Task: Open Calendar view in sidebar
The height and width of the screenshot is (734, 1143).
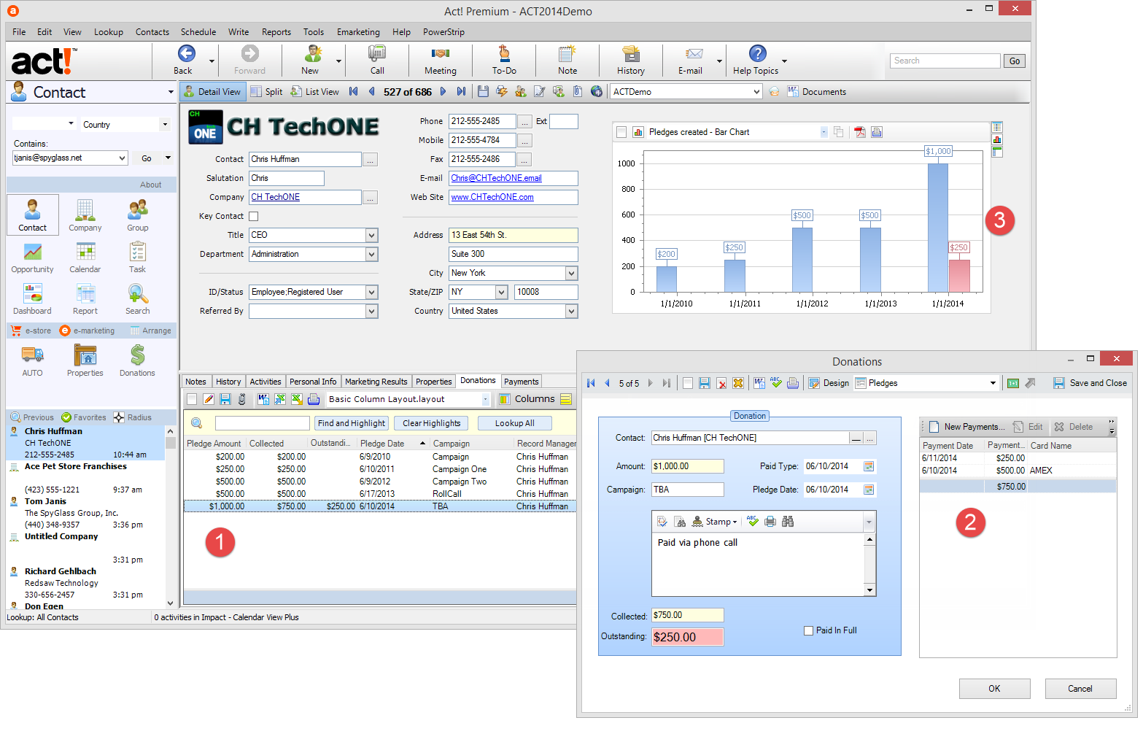Action: 85,257
